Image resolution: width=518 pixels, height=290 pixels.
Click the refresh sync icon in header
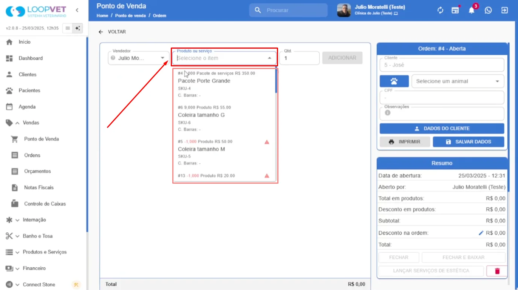point(440,10)
